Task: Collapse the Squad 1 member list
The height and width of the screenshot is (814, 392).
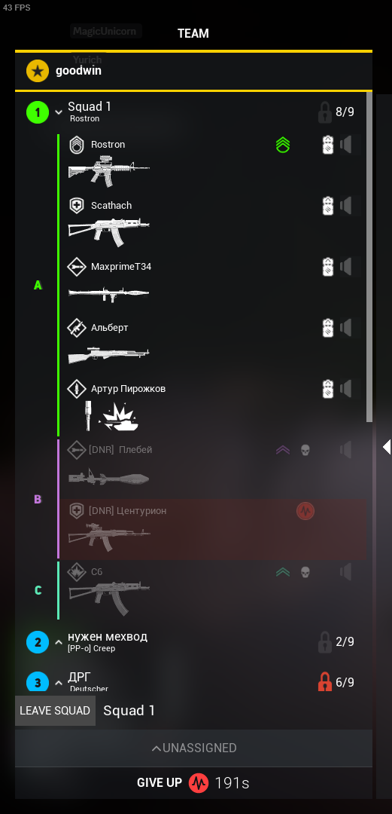Action: click(x=59, y=112)
